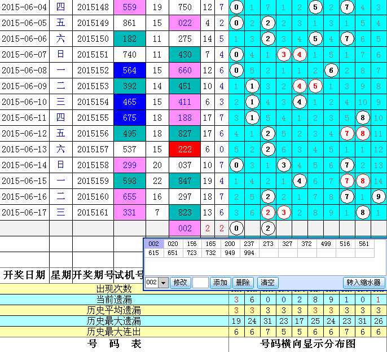Select 002 in the number list popup

[154, 244]
